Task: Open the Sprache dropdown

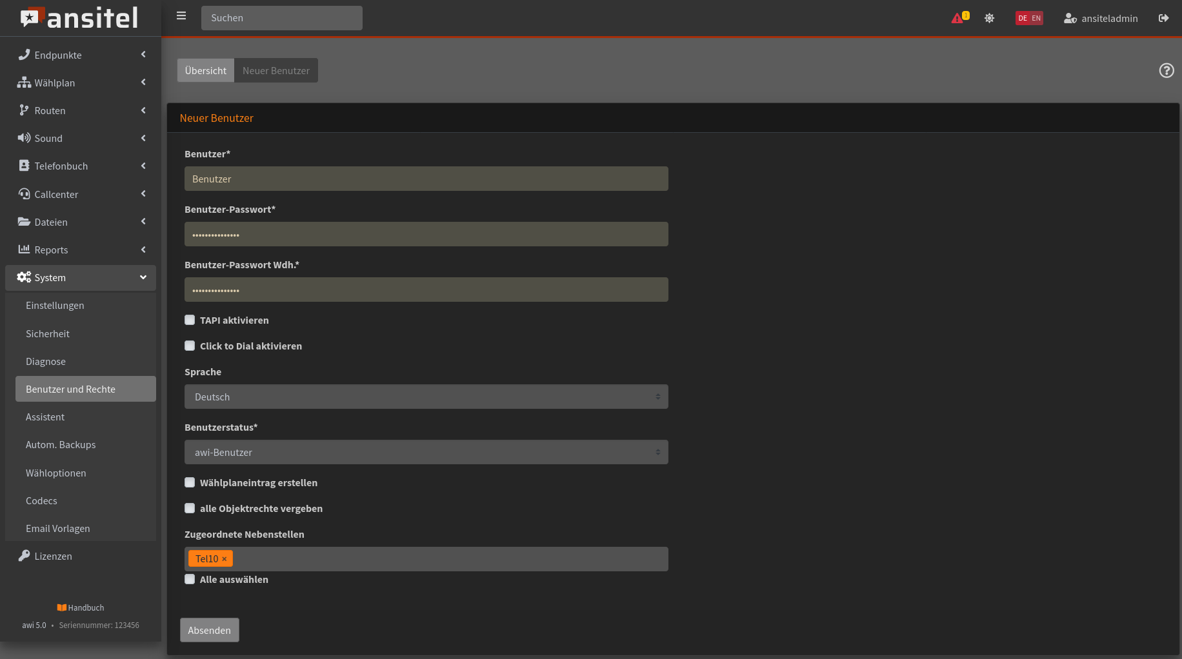Action: [x=426, y=397]
